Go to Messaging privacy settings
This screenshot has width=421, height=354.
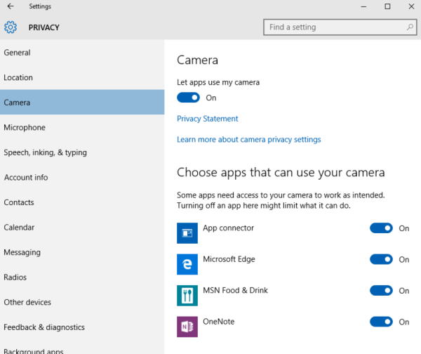(x=82, y=252)
